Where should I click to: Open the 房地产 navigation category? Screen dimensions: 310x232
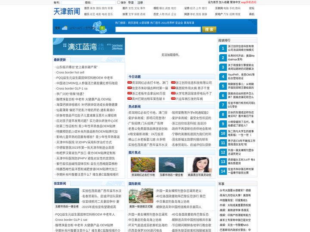(x=219, y=14)
